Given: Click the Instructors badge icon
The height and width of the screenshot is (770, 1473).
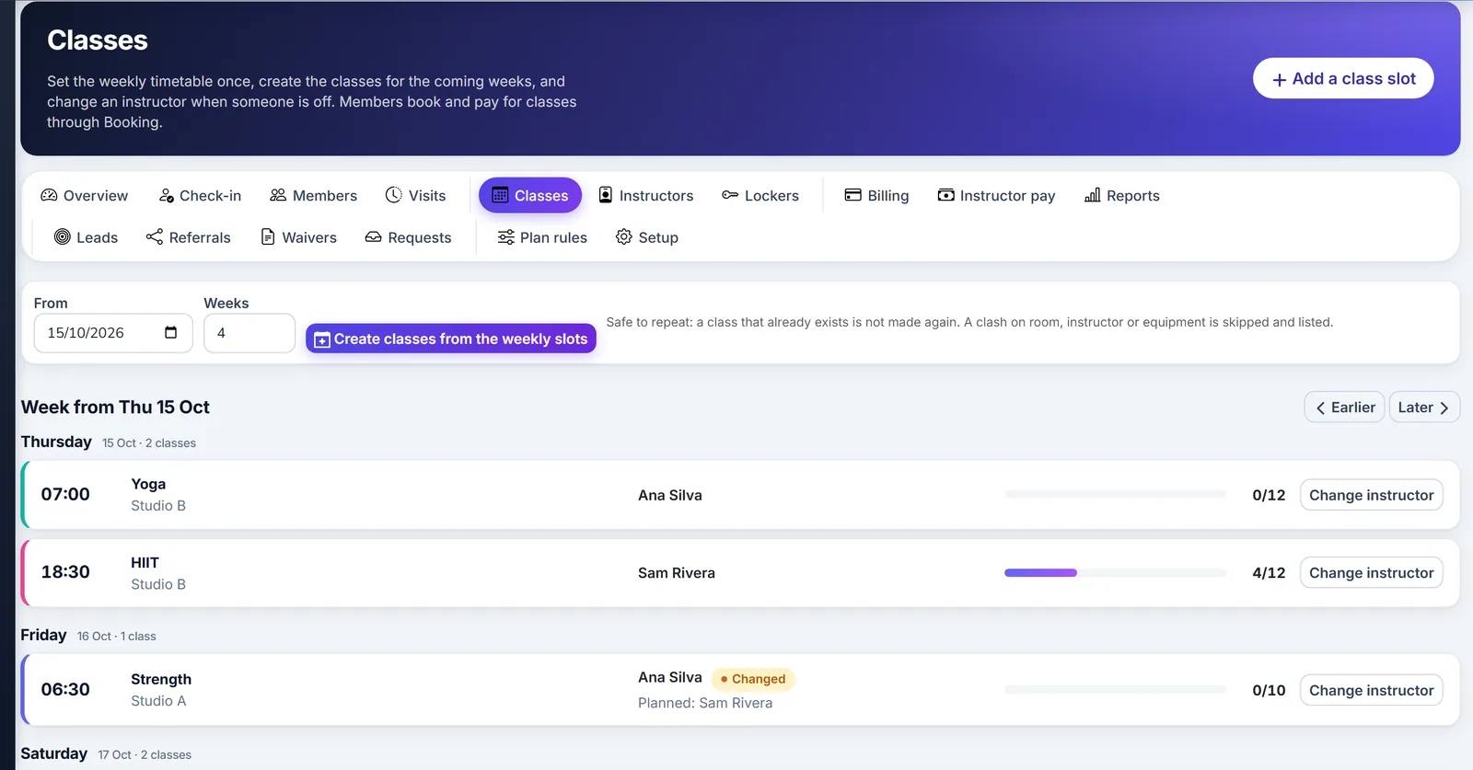Looking at the screenshot, I should coord(606,195).
